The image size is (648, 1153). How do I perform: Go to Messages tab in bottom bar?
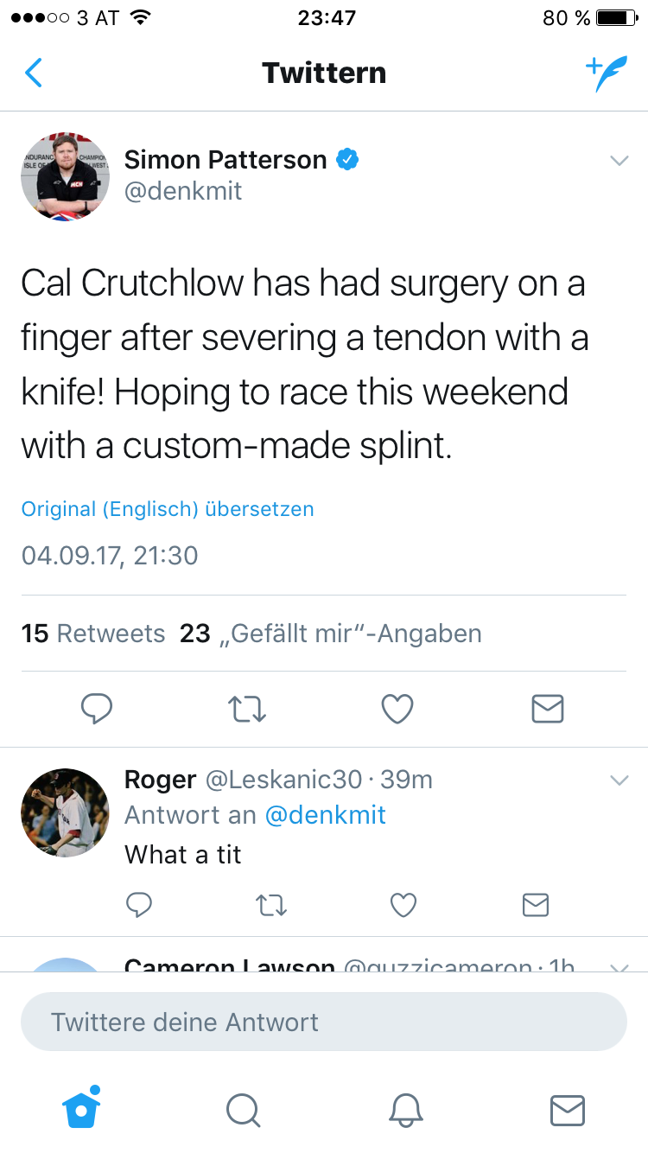(567, 1110)
